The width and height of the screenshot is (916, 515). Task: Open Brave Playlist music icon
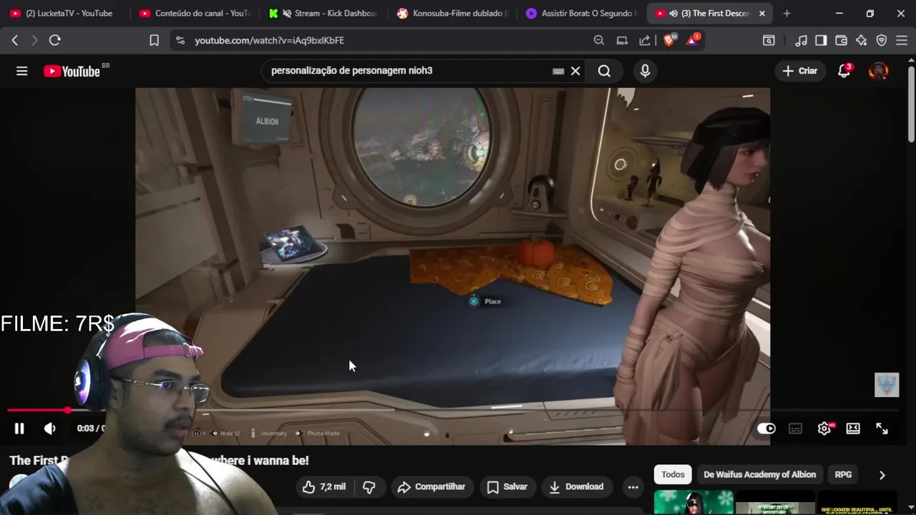pos(801,41)
